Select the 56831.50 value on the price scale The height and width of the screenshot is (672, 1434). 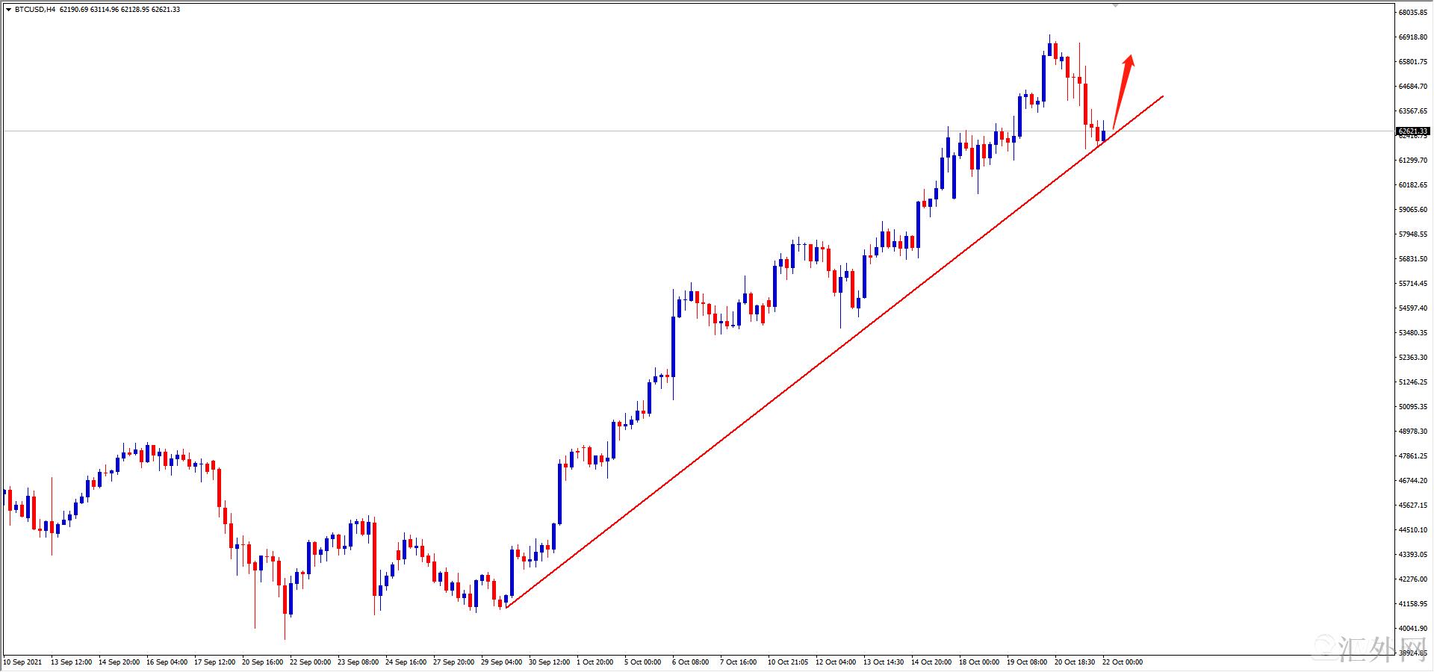[x=1412, y=259]
